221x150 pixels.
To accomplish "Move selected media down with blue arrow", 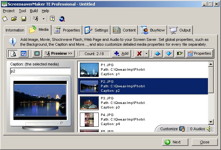I will [169, 53].
